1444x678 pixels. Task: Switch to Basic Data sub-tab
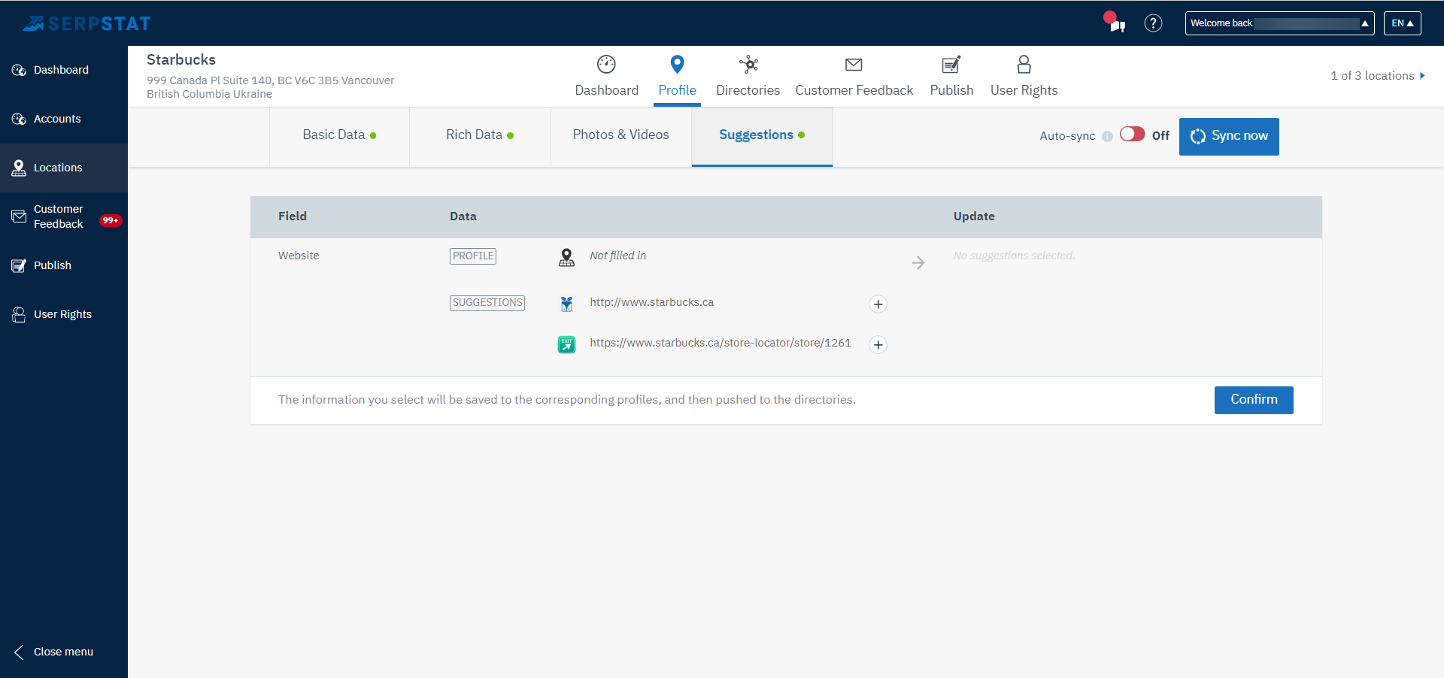[x=339, y=136]
